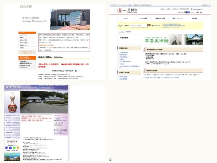Click the broken image icon in fourth panel
The height and width of the screenshot is (163, 217).
click(111, 160)
